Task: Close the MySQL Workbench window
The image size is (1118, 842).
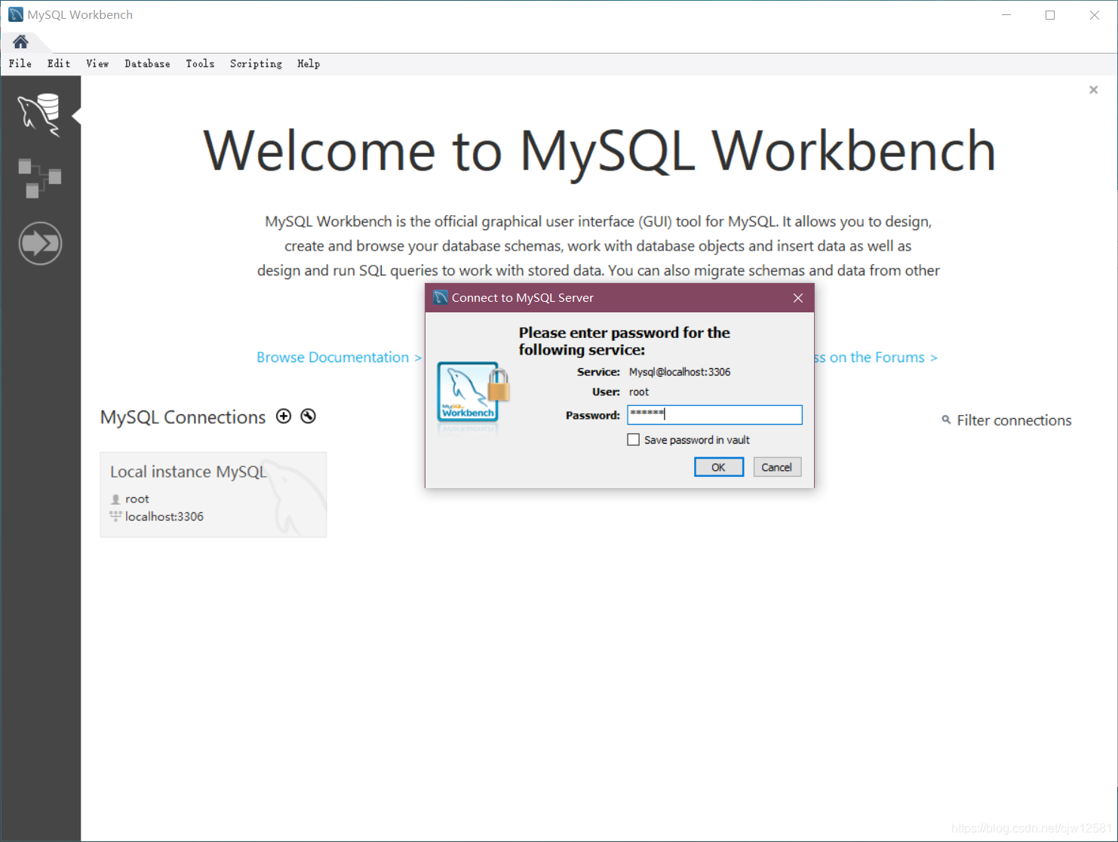Action: pos(1095,15)
